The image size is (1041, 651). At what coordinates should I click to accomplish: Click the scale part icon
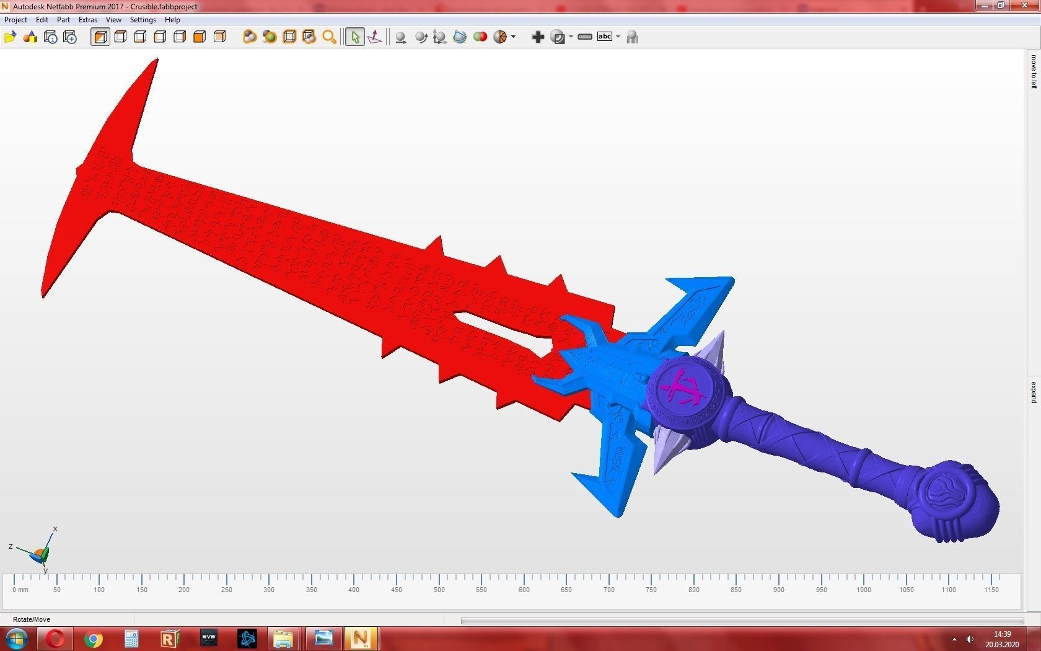point(440,37)
